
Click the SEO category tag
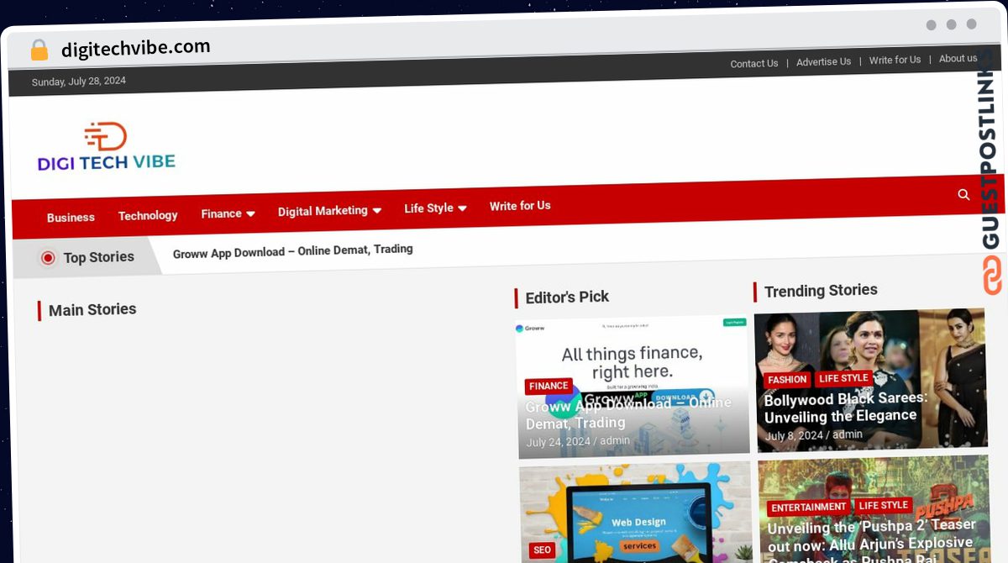pyautogui.click(x=542, y=550)
